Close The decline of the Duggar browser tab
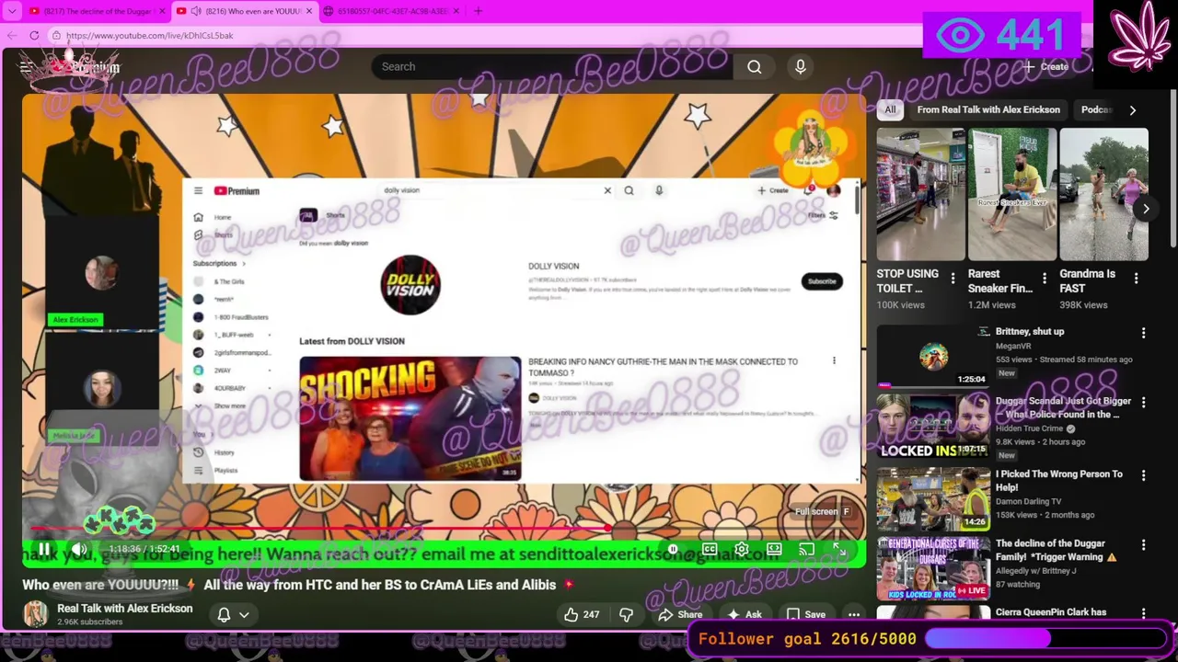 163,11
